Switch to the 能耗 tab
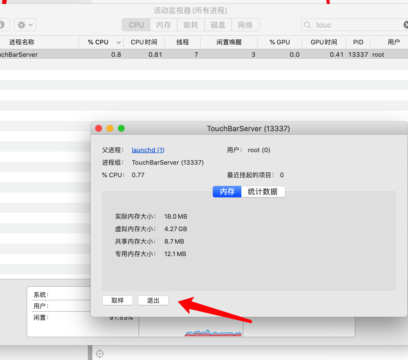 click(x=191, y=25)
